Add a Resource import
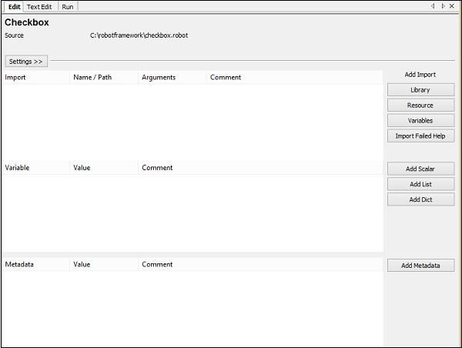The image size is (462, 348). click(420, 105)
